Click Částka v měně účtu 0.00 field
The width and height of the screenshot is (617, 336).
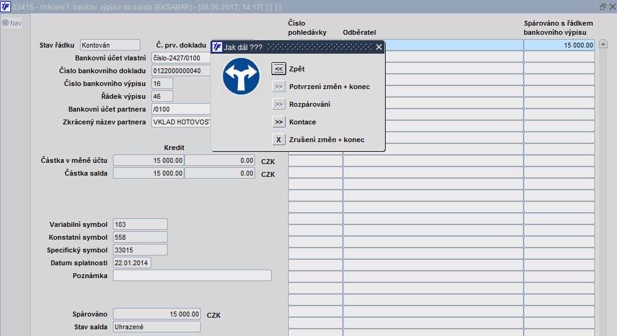coord(220,160)
